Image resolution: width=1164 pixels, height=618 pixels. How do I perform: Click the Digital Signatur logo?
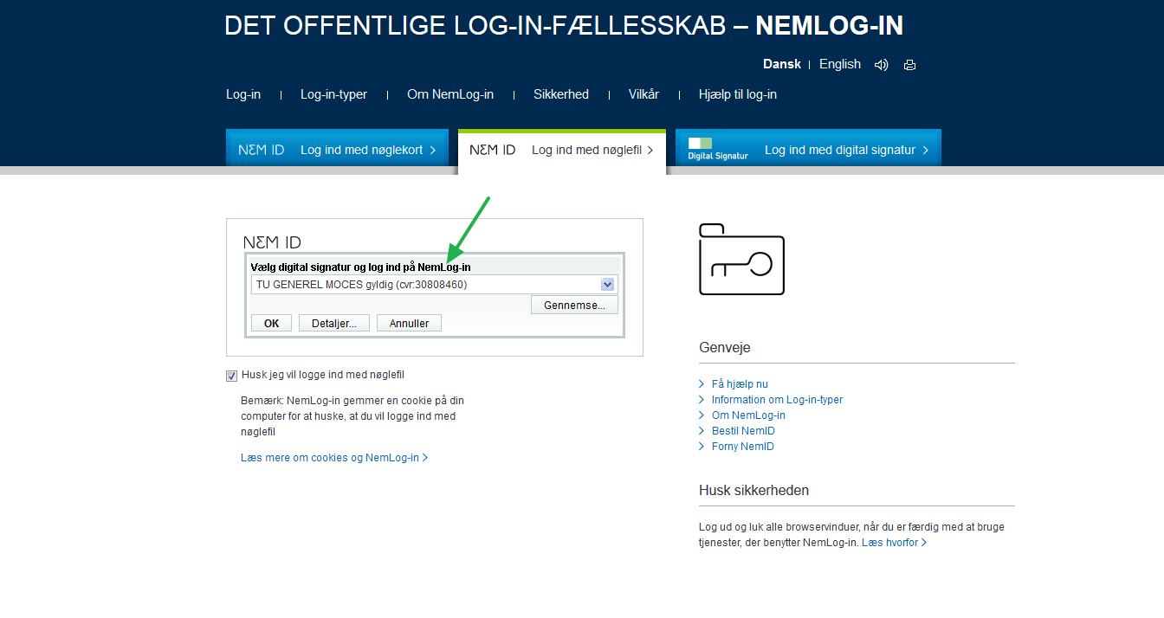(x=718, y=149)
